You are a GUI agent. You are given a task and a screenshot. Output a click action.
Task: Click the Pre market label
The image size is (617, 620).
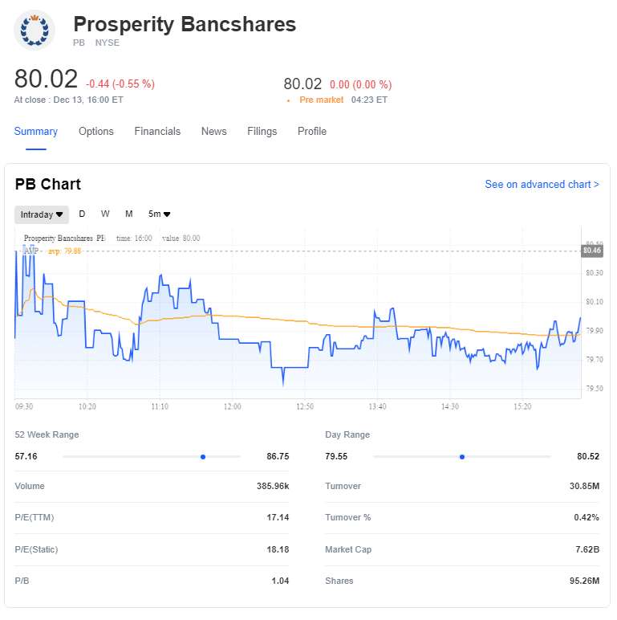click(x=321, y=100)
